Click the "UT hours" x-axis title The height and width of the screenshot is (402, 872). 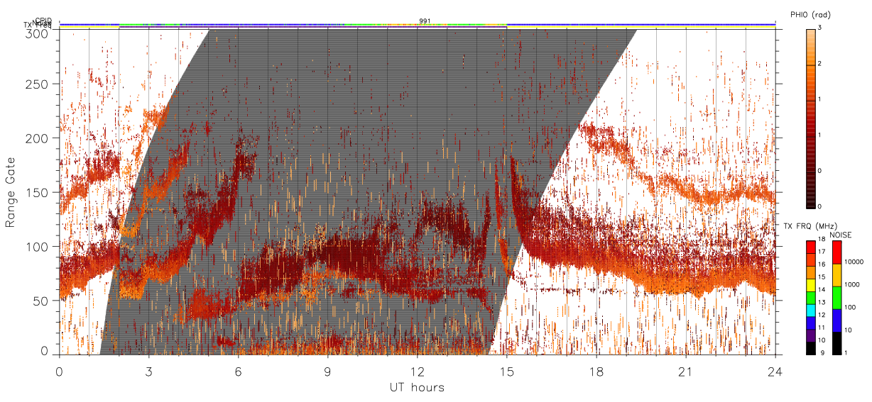[417, 387]
